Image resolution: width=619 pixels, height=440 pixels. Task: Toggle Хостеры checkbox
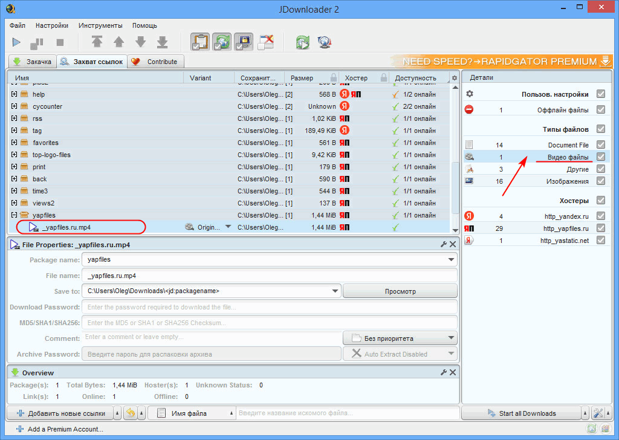[x=601, y=201]
